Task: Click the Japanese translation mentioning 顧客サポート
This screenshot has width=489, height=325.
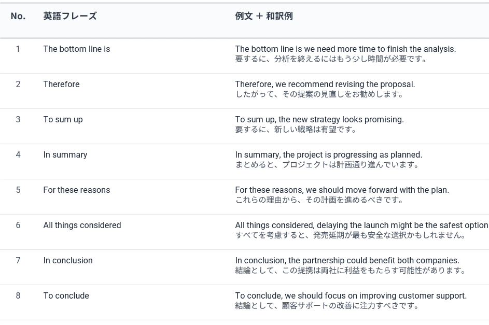Action: [327, 306]
